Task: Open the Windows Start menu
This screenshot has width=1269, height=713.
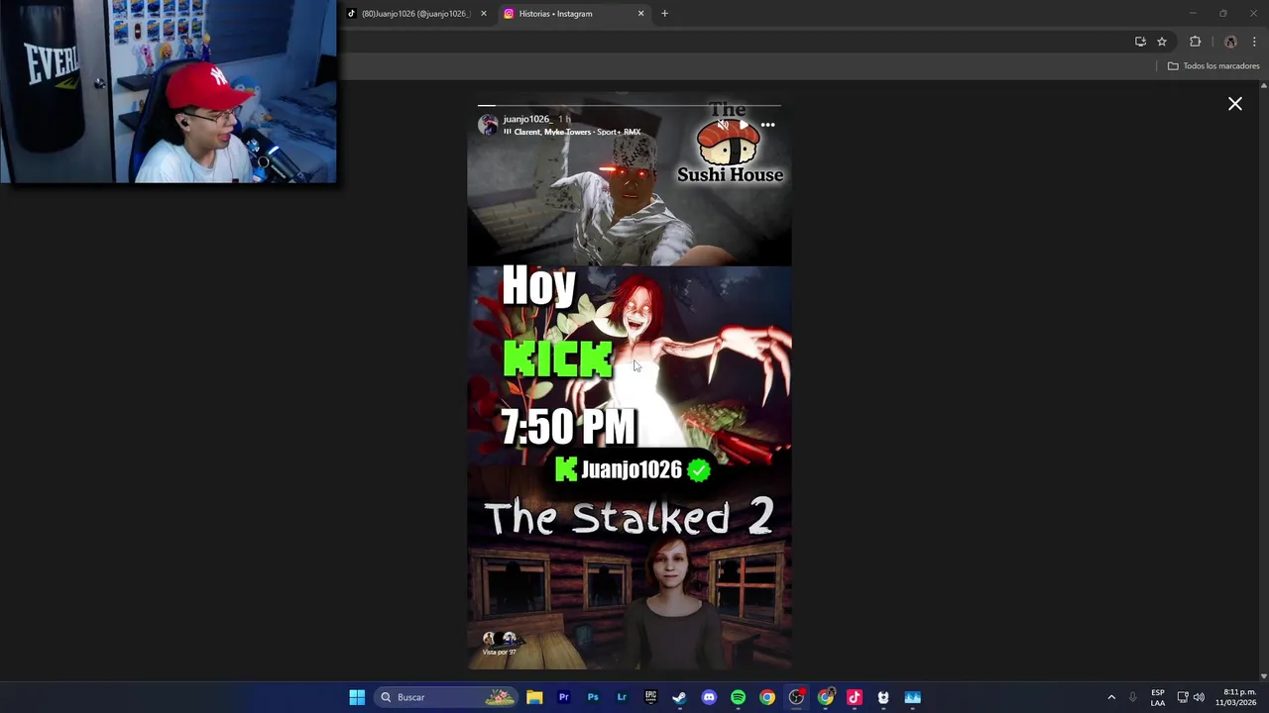Action: (357, 697)
